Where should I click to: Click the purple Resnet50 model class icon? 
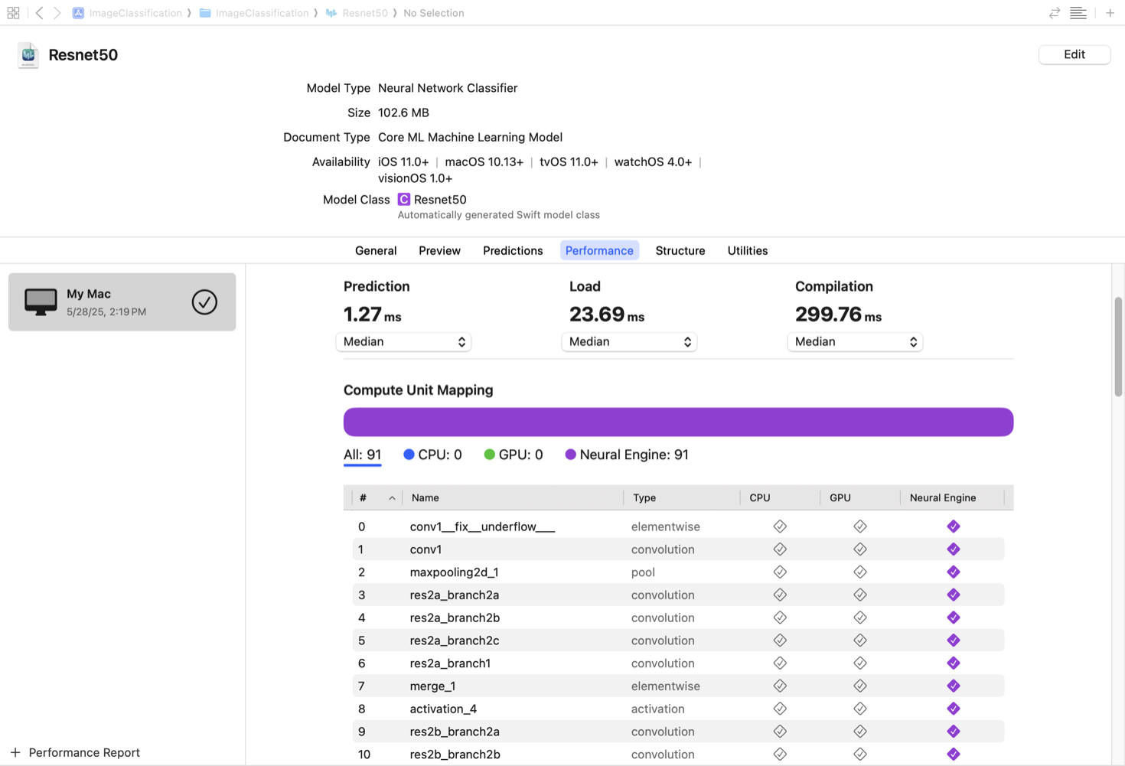click(x=404, y=200)
